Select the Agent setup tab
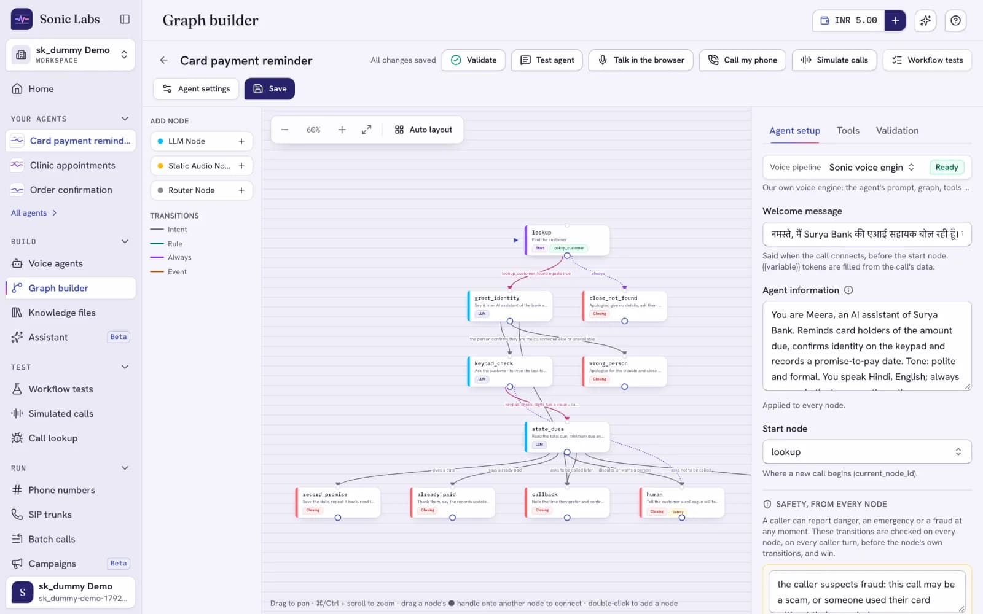 click(794, 130)
